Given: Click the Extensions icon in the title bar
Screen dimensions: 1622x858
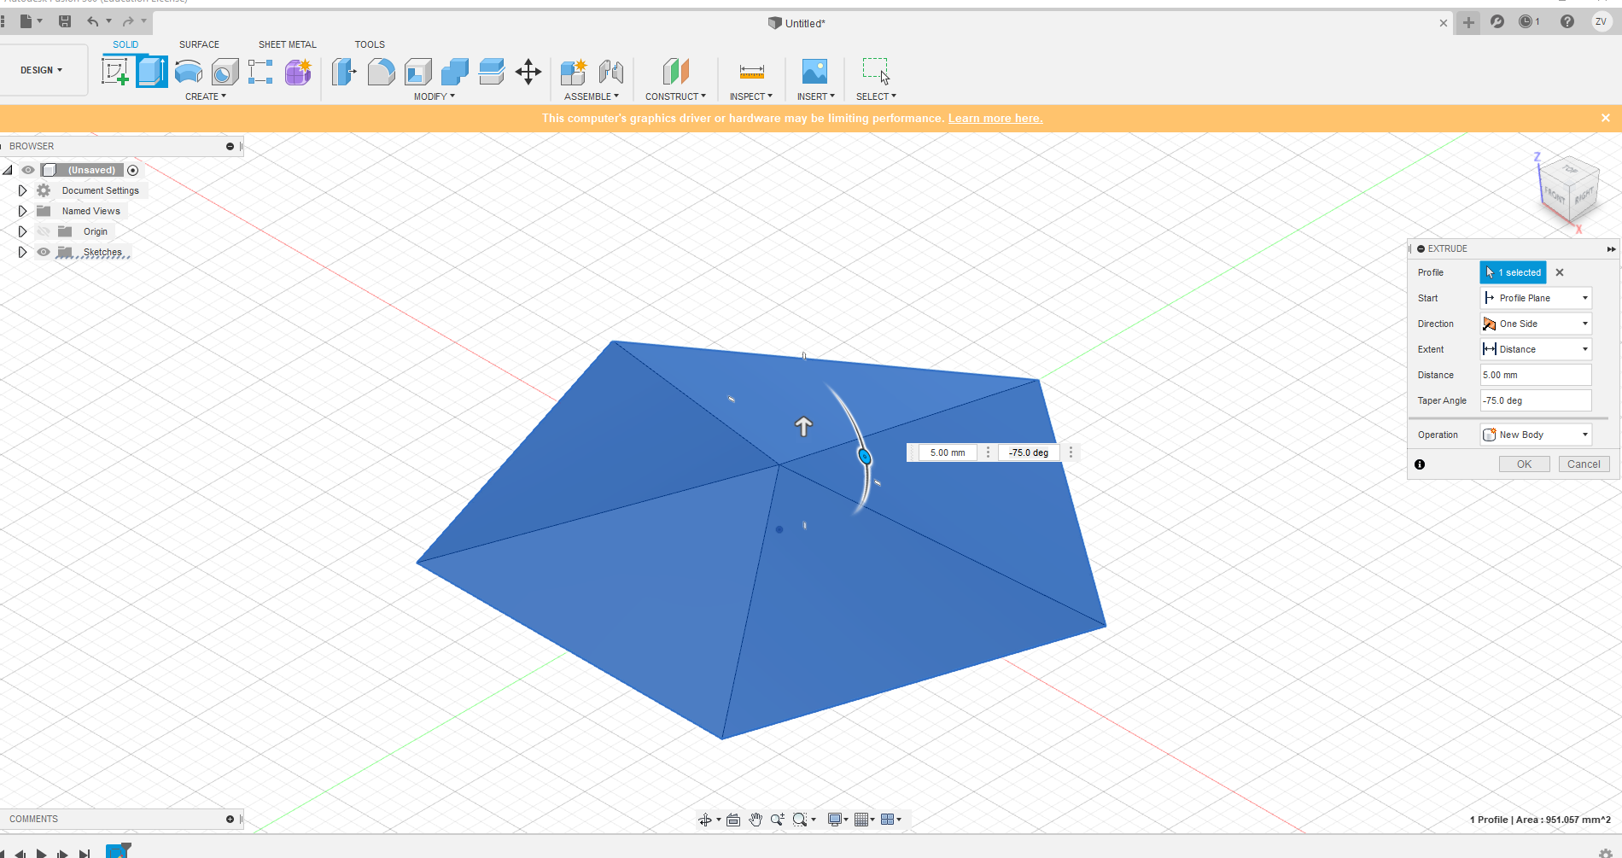Looking at the screenshot, I should pos(1497,22).
